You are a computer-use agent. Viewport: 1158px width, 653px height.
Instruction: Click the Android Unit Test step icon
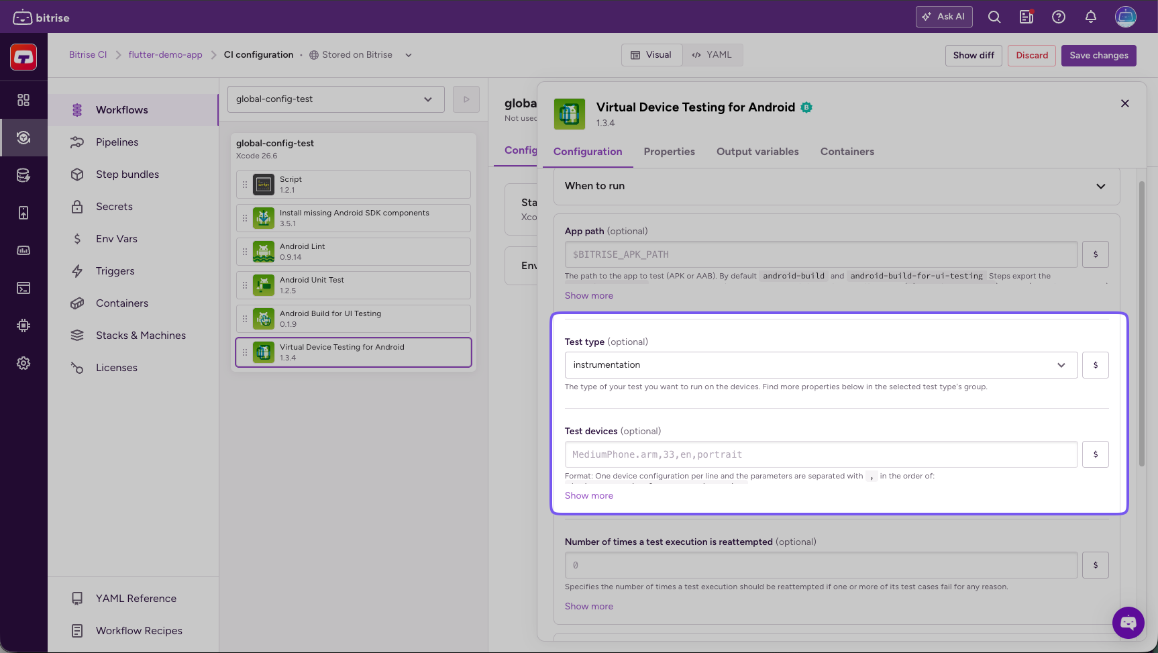tap(264, 285)
